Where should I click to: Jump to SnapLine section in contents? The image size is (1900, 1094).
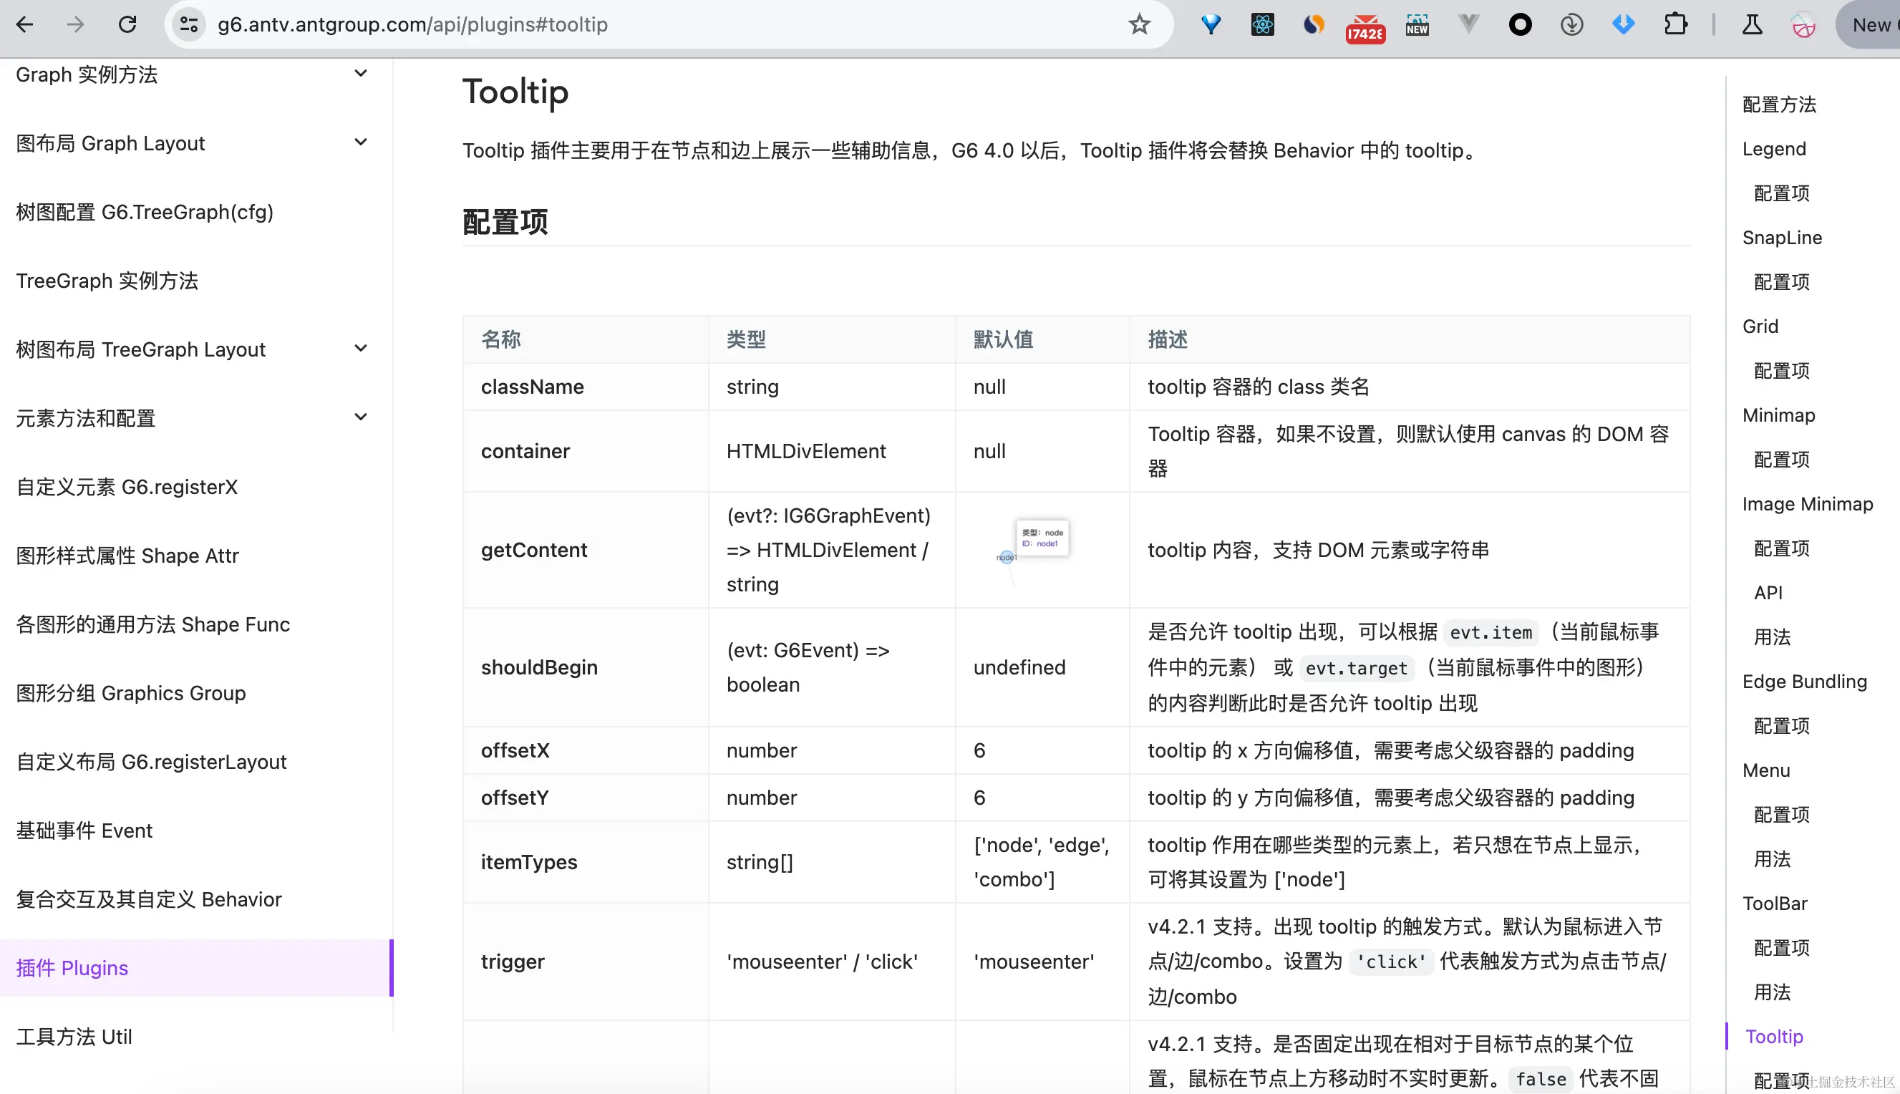tap(1782, 238)
